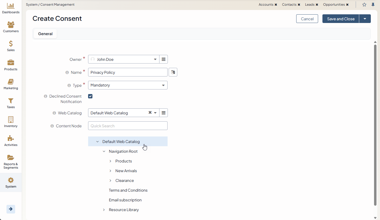Screen dimensions: 380x220
Task: Collapse the Navigation Root node
Action: point(104,151)
